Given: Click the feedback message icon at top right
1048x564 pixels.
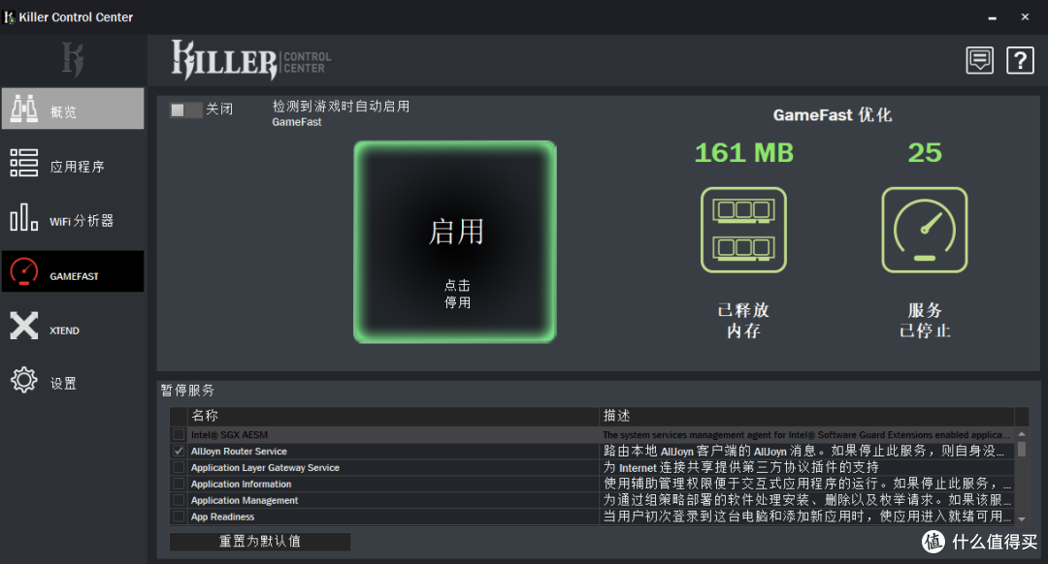Looking at the screenshot, I should tap(979, 61).
